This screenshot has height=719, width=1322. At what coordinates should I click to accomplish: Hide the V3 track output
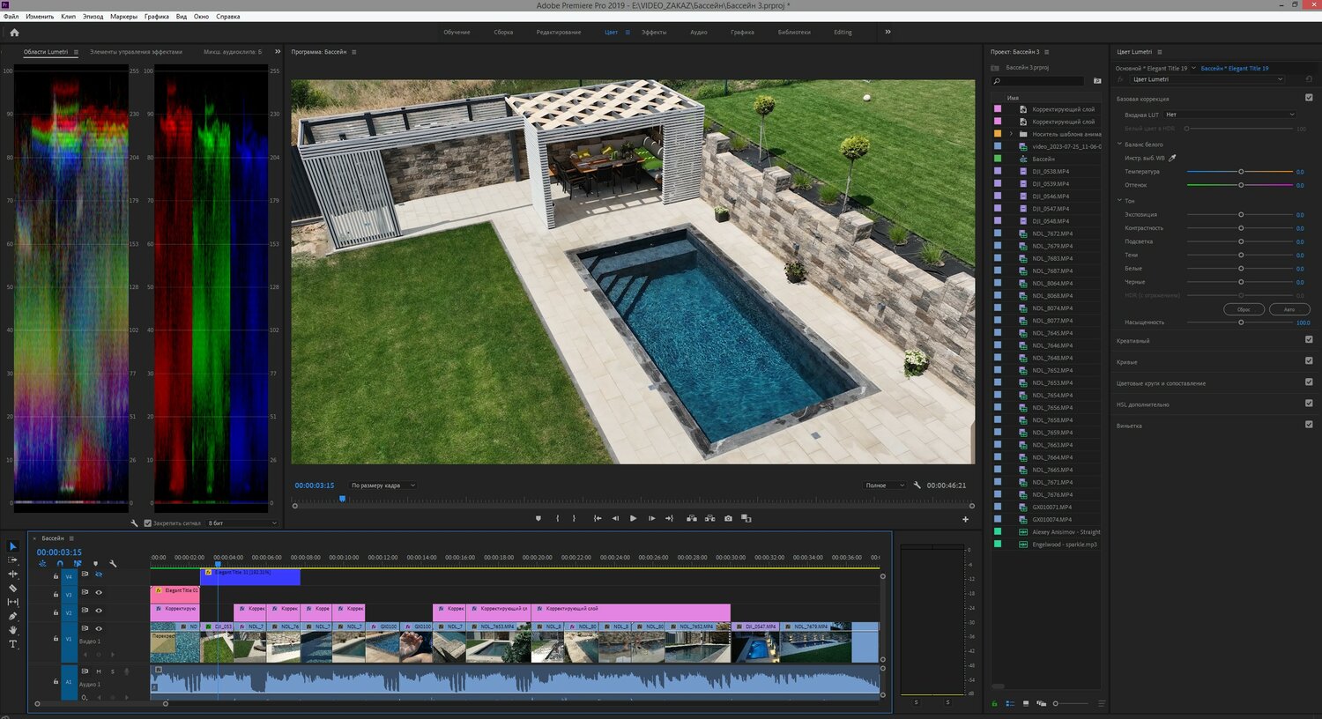tap(99, 592)
